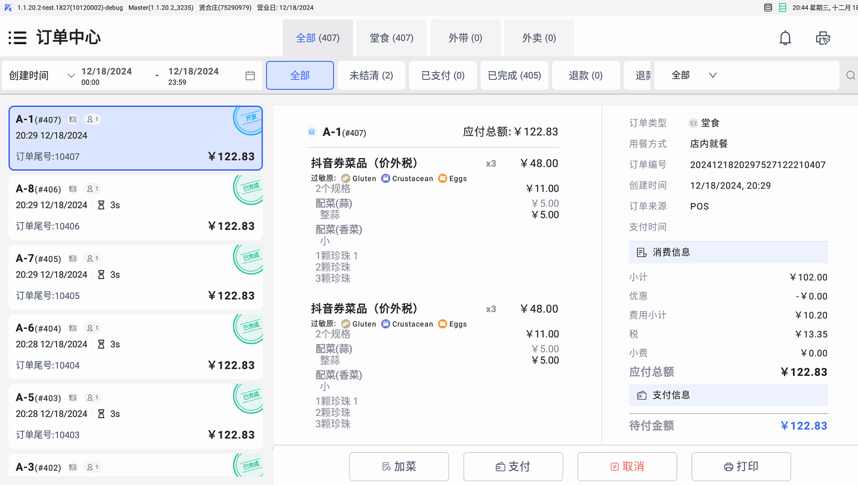Open the hamburger menu next to 订单中心
The width and height of the screenshot is (858, 485).
pyautogui.click(x=17, y=38)
